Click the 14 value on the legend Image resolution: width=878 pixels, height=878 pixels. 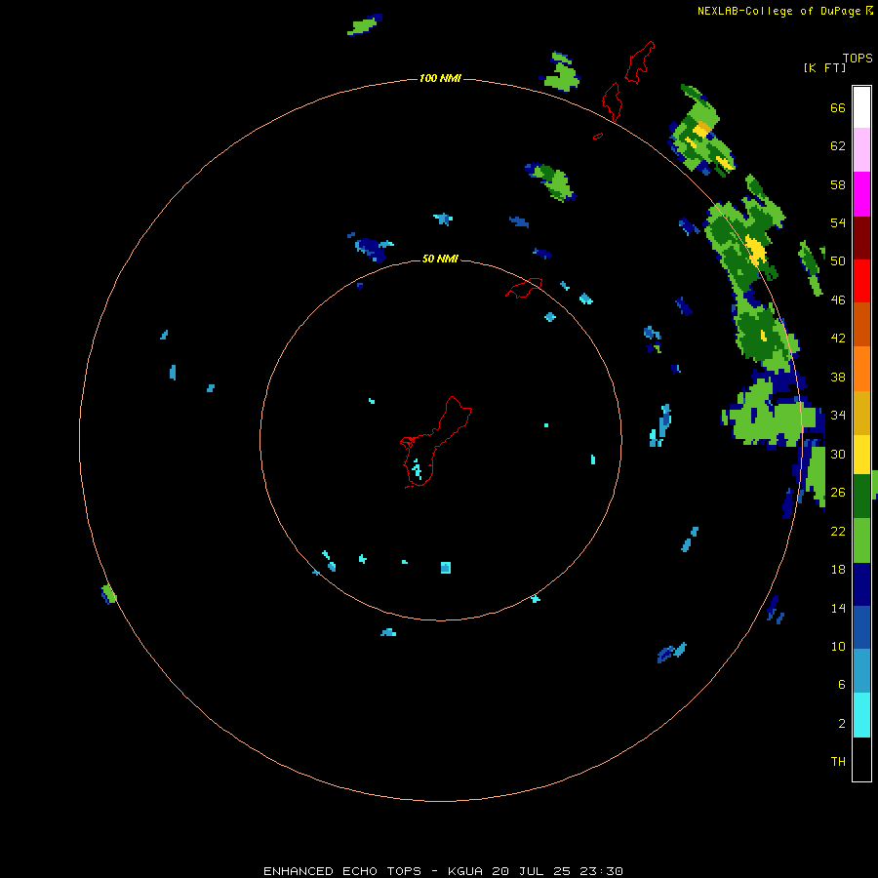coord(838,608)
